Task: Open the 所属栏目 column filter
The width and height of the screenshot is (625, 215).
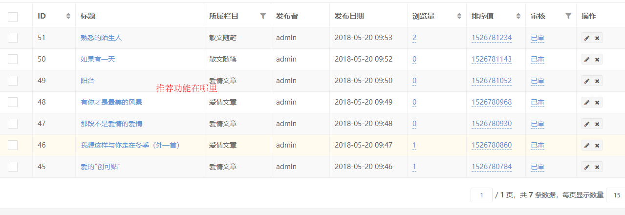Action: (263, 16)
